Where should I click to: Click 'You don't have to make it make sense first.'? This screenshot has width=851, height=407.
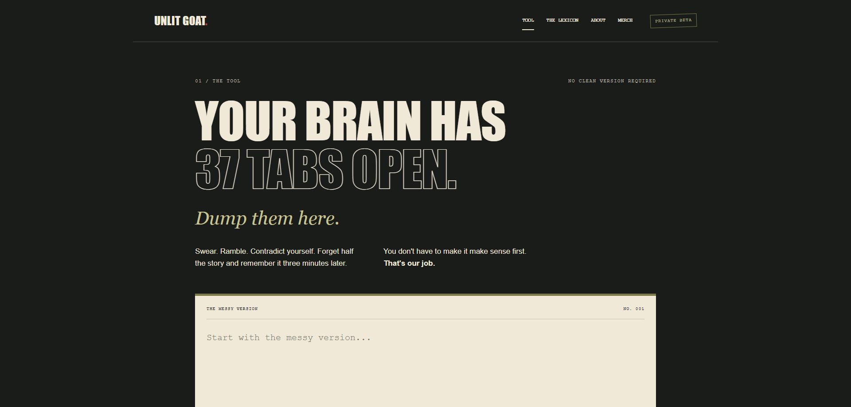point(455,252)
